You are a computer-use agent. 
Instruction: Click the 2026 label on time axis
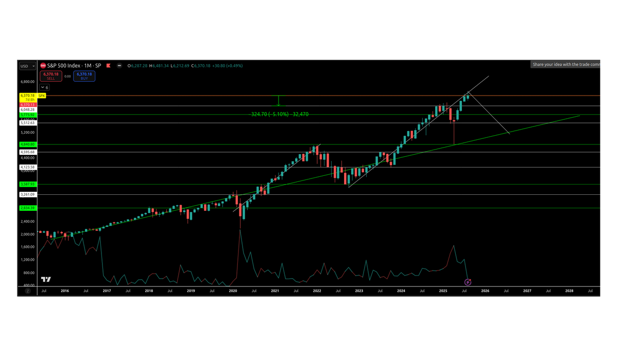(485, 291)
